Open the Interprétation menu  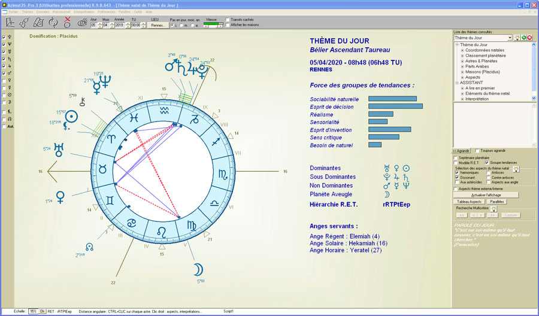(x=84, y=11)
